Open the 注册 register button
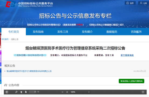Screen dimensions: 149x97 tap(144, 3)
